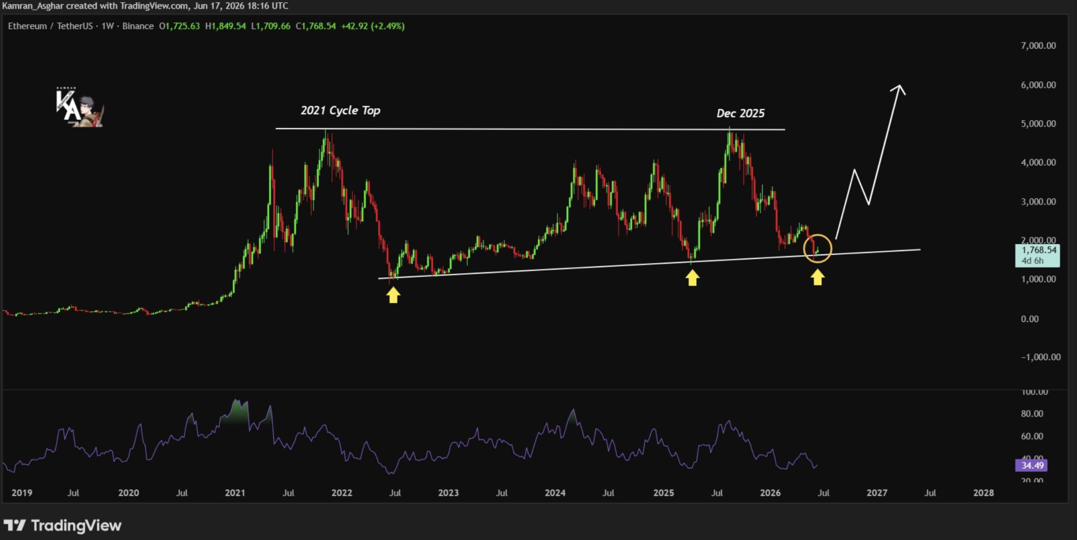Viewport: 1077px width, 540px height.
Task: Click the Ethereum / TetherUS symbol title
Action: (x=50, y=26)
